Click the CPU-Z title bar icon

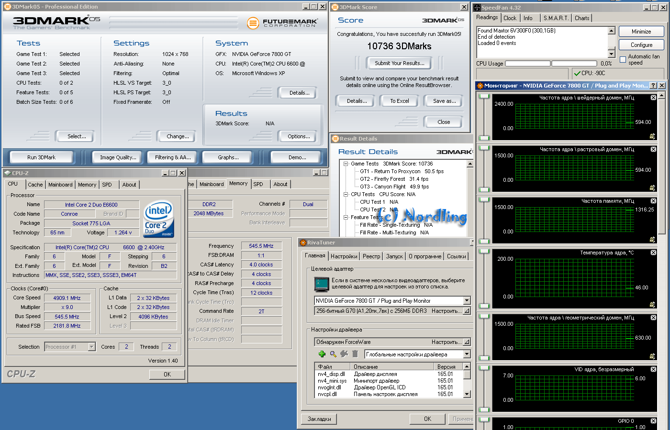tap(7, 173)
